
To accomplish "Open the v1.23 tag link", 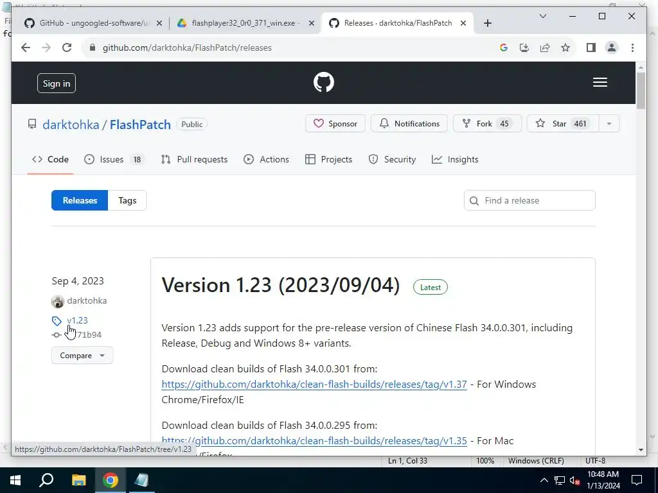I will 77,320.
